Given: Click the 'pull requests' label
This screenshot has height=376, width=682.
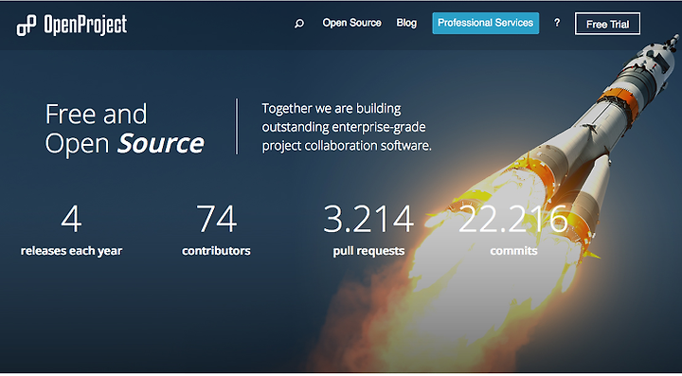Looking at the screenshot, I should coord(368,251).
